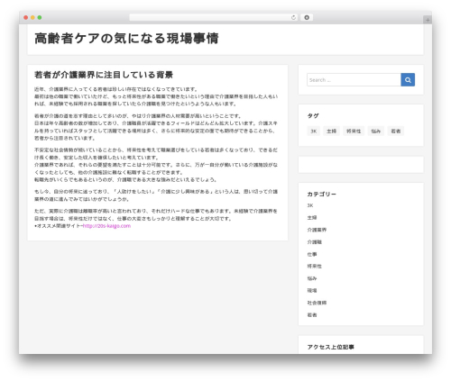
Task: Select the 若者 tag chip
Action: coord(396,132)
